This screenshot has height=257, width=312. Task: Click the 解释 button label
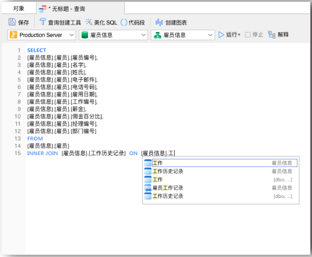point(283,35)
